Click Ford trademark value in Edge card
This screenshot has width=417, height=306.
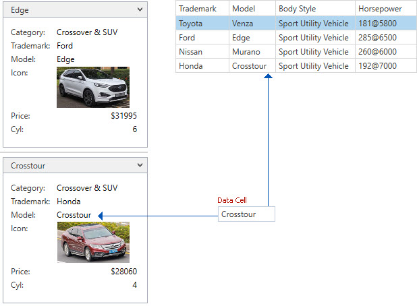tap(65, 46)
